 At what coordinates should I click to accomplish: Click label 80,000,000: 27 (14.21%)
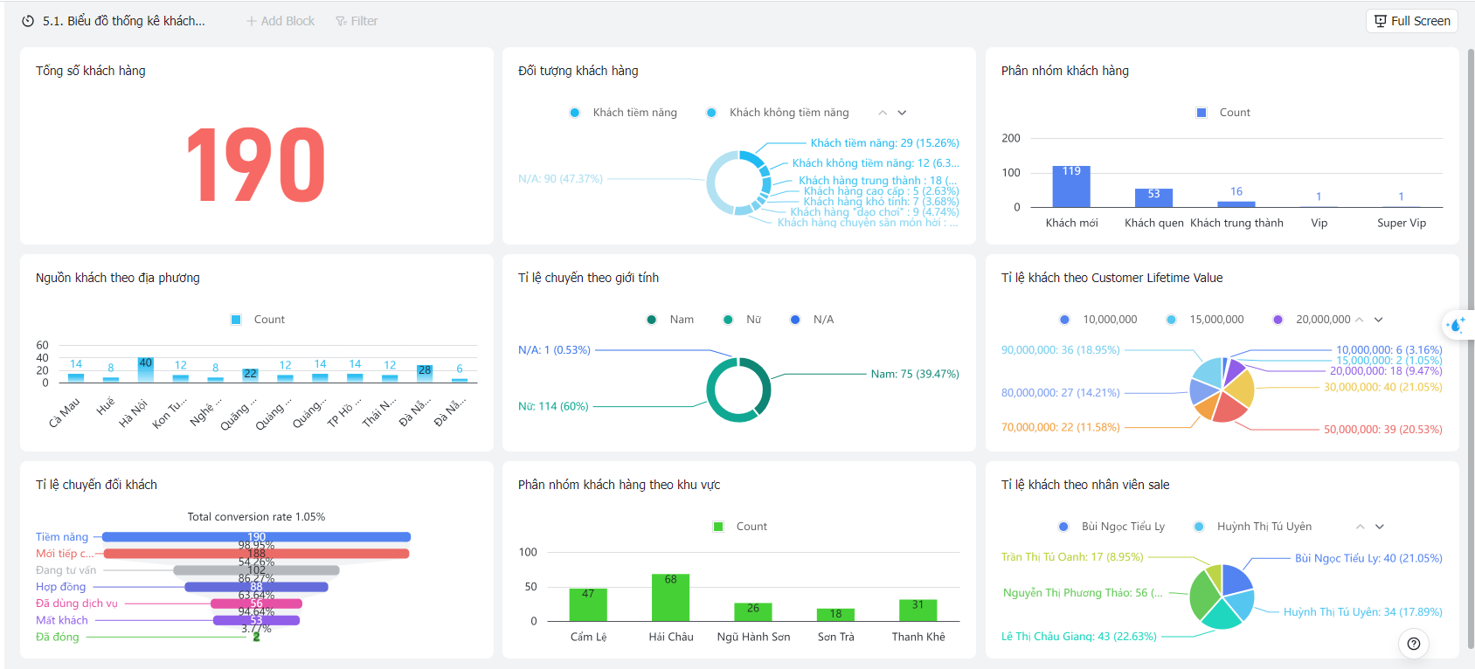coord(1061,393)
